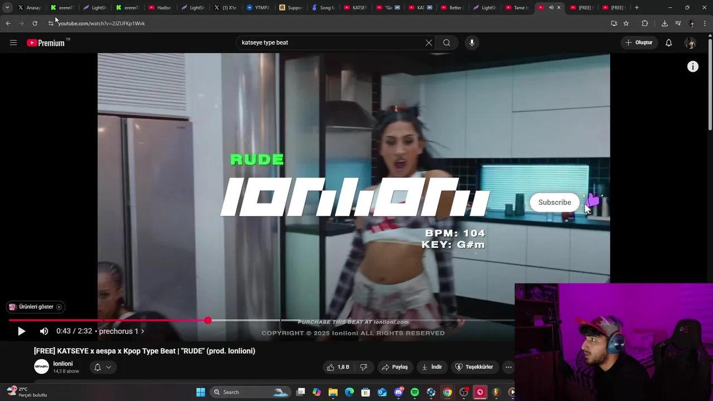Dismiss the Ürünleri göster chip
Screen dimensions: 713x401
(59, 307)
